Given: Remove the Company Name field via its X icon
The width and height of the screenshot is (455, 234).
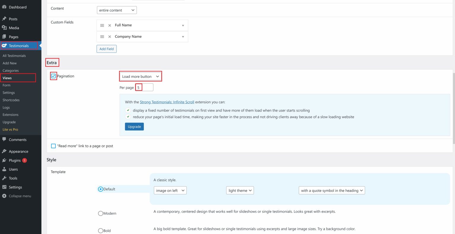Looking at the screenshot, I should pyautogui.click(x=109, y=36).
